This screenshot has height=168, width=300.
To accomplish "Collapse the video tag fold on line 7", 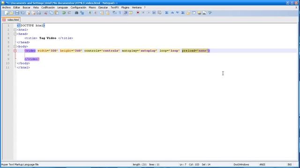I will pyautogui.click(x=15, y=51).
